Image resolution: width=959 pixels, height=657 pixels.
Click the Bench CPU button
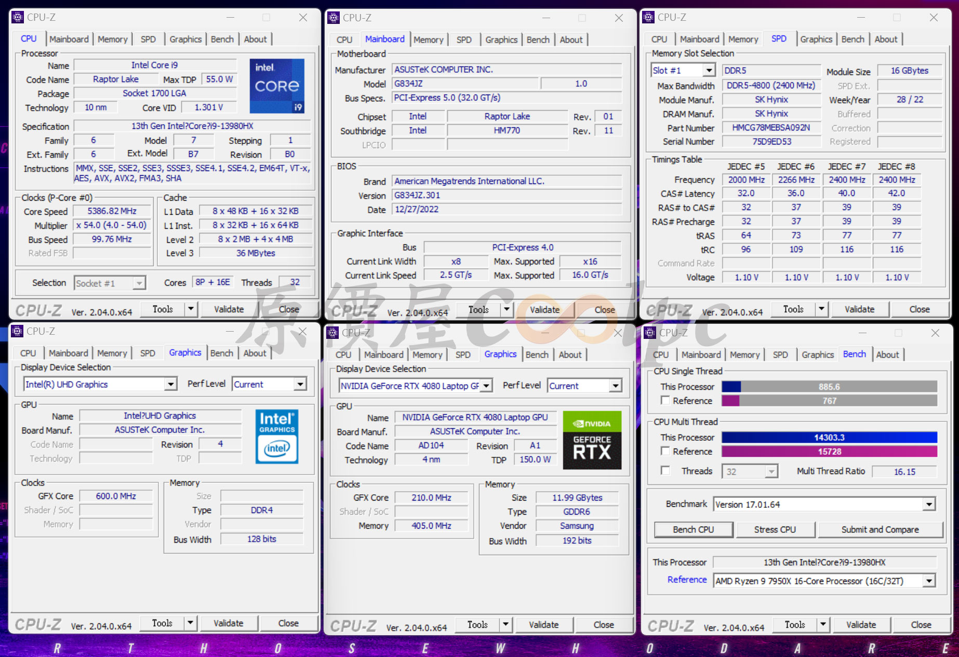694,529
